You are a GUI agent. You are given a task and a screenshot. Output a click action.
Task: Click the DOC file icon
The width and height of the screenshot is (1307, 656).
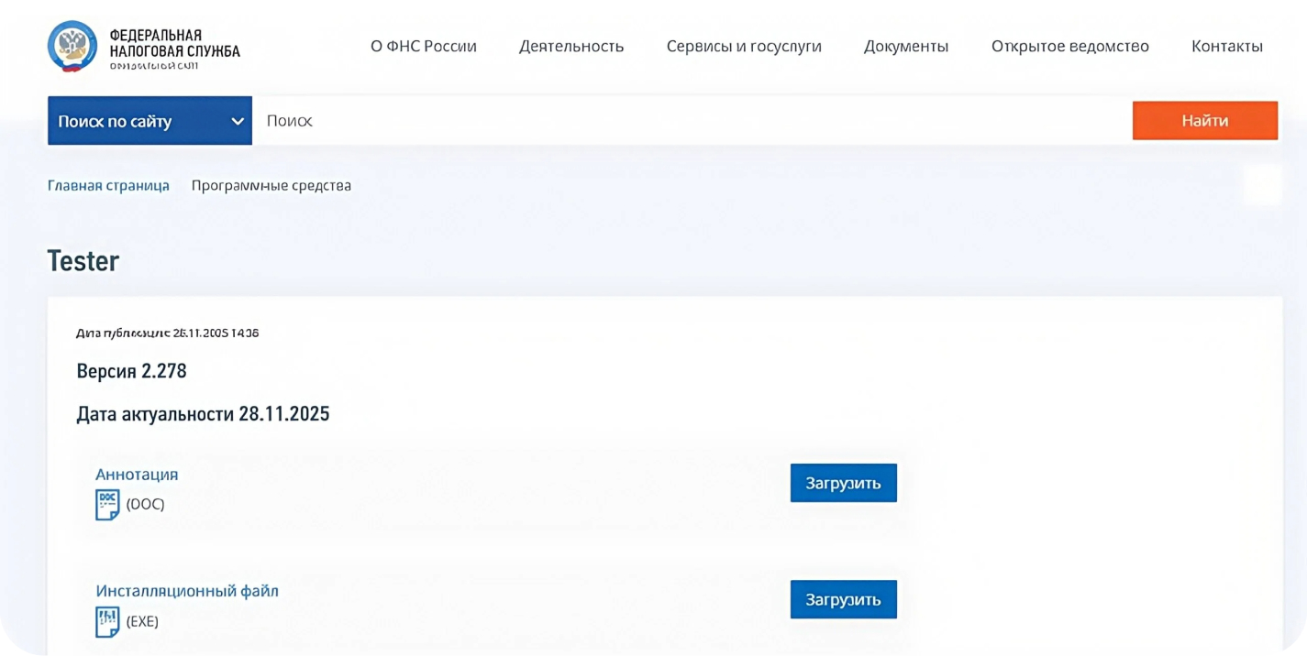pyautogui.click(x=107, y=504)
